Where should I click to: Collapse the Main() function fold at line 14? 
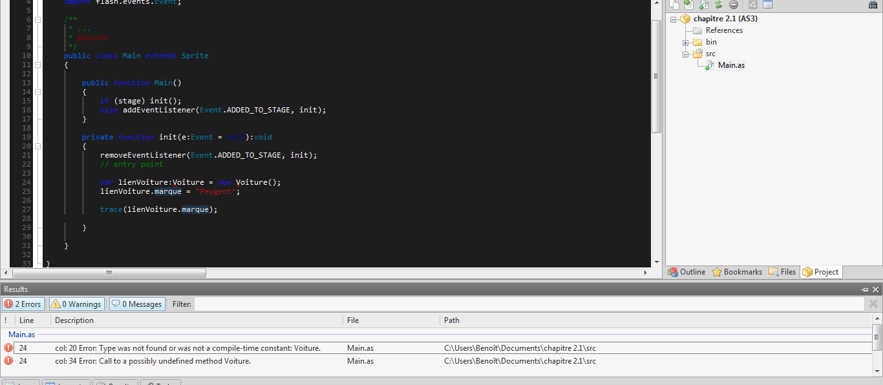pyautogui.click(x=37, y=92)
